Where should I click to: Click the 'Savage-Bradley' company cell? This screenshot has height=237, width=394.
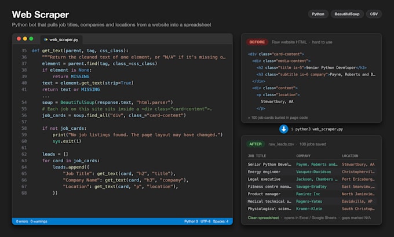[x=311, y=187]
